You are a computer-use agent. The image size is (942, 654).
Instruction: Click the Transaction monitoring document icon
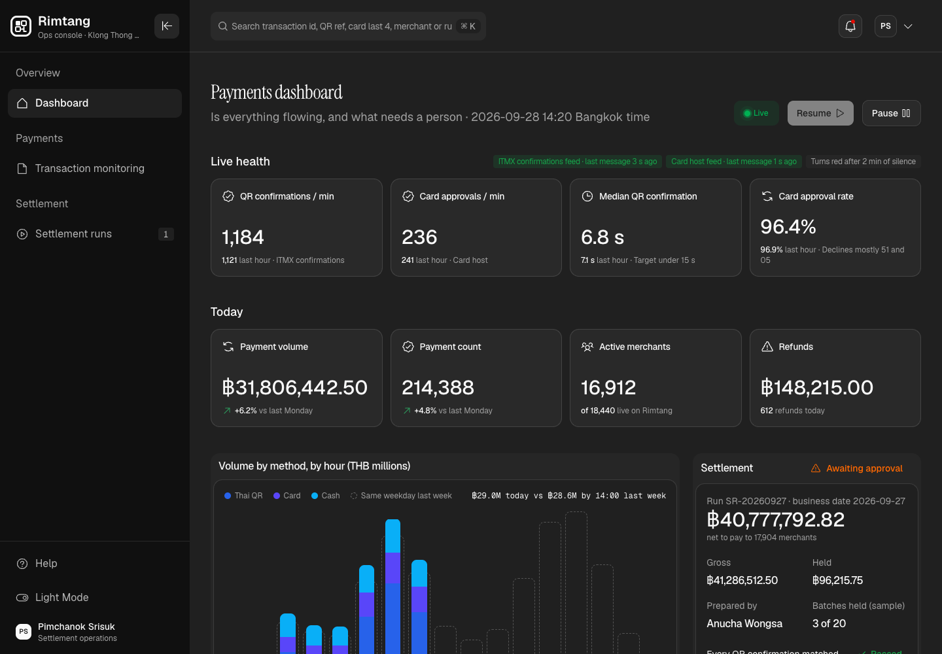tap(22, 169)
